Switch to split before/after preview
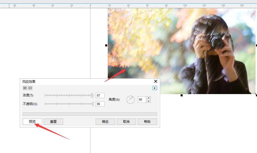The image size is (257, 153). [25, 88]
